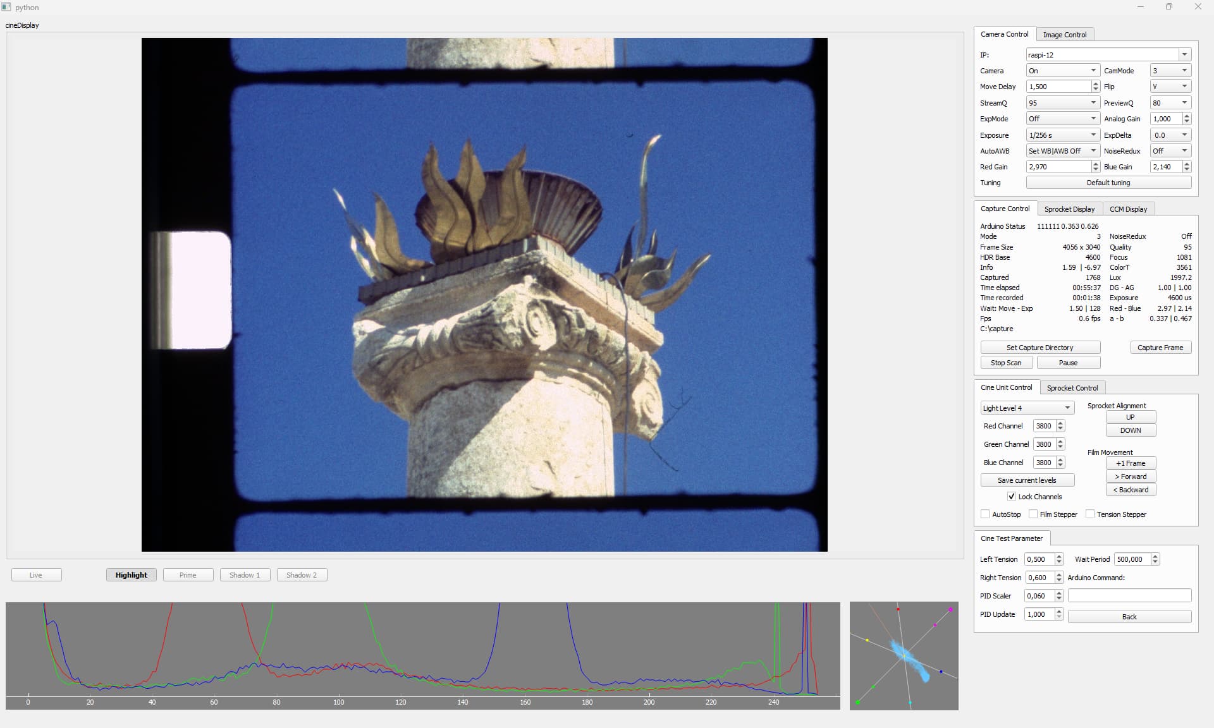Expand the Flip dropdown

(1170, 87)
